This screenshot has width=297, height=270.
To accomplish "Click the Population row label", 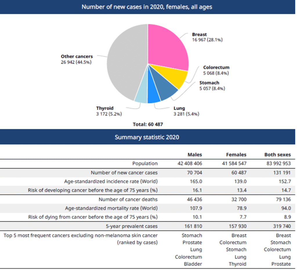I will click(145, 164).
